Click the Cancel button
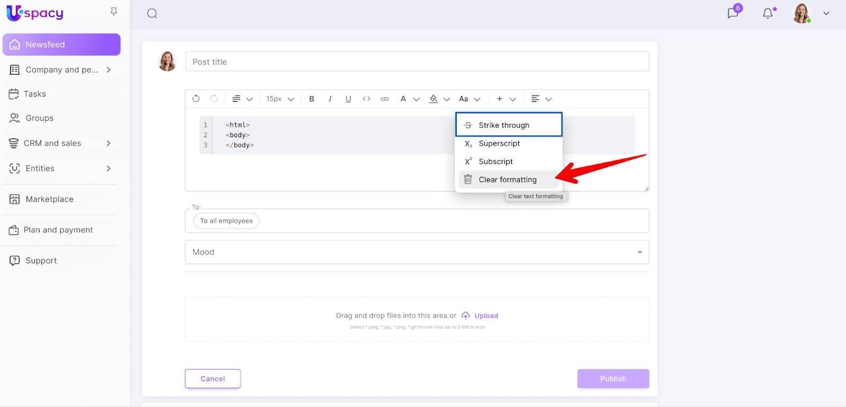Image resolution: width=846 pixels, height=407 pixels. tap(213, 378)
